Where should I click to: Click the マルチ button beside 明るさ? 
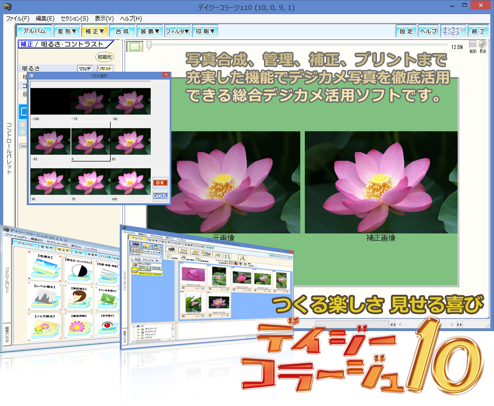(x=85, y=68)
